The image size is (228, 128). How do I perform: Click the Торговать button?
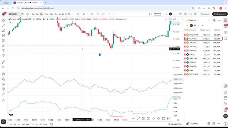tap(205, 14)
